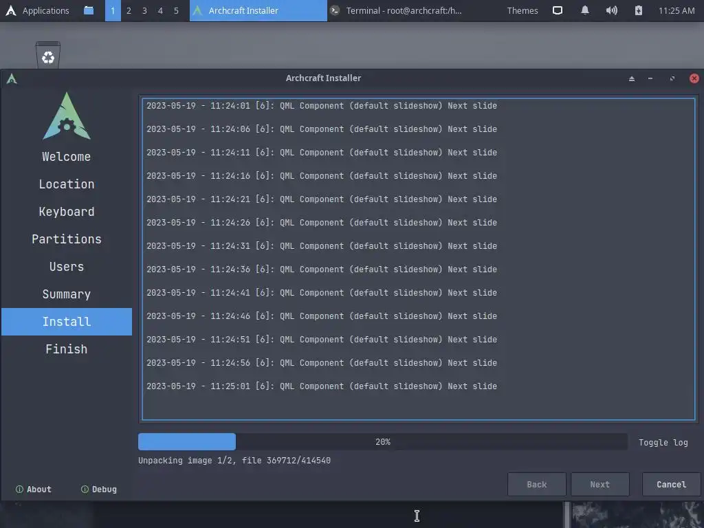Image resolution: width=704 pixels, height=528 pixels.
Task: Open the Themes panel item
Action: click(x=522, y=10)
